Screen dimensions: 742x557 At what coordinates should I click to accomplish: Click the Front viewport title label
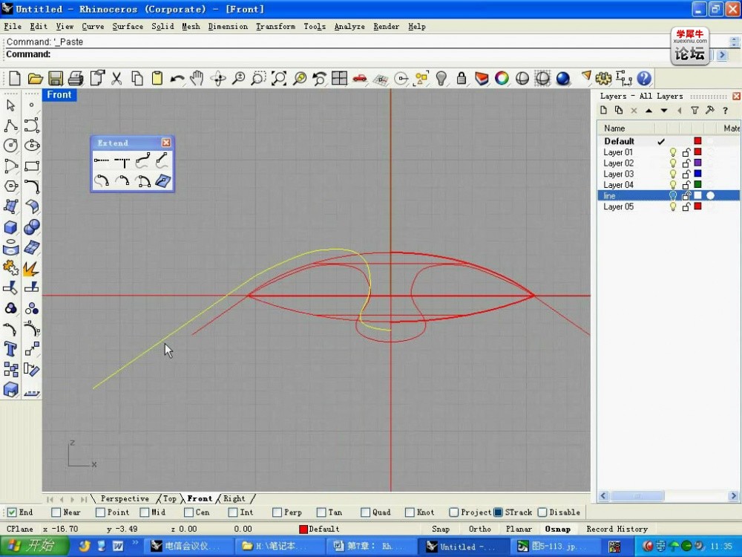point(59,95)
